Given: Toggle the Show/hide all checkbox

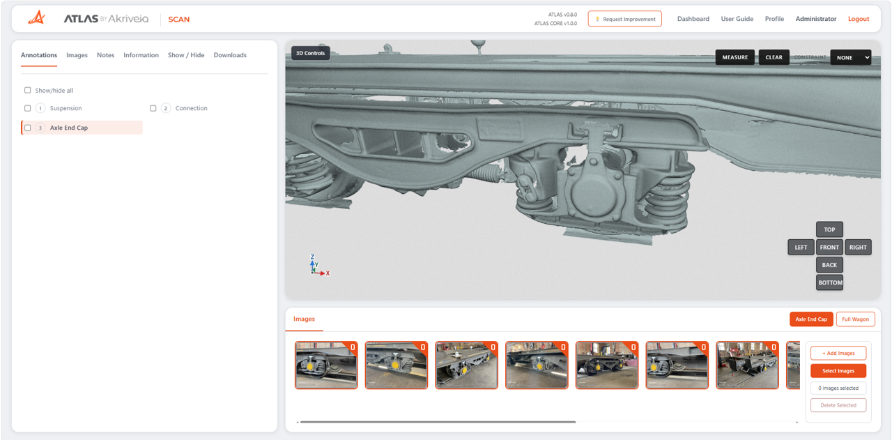Looking at the screenshot, I should click(x=28, y=90).
